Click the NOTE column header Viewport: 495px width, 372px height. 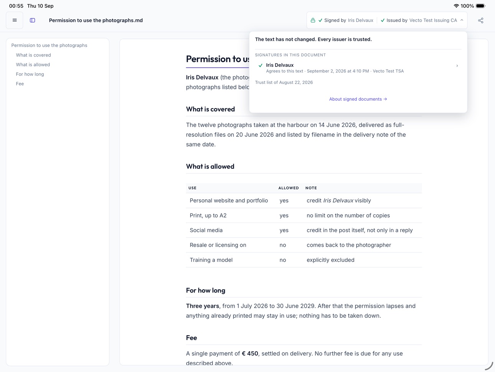(311, 188)
